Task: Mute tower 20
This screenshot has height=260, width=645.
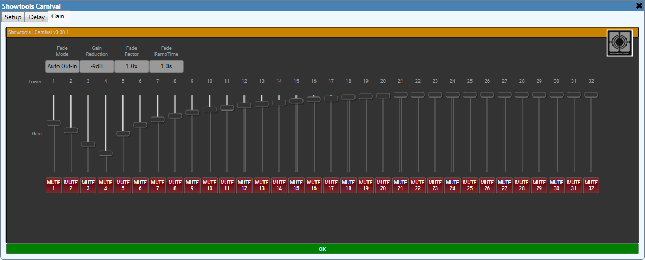Action: tap(383, 185)
